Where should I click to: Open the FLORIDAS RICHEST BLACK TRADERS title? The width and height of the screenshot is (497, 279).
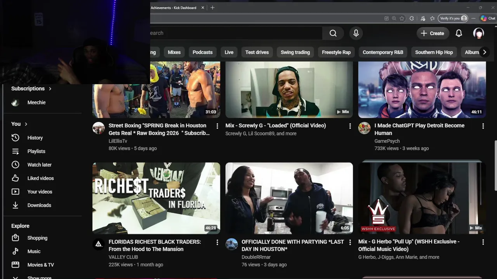[155, 245]
